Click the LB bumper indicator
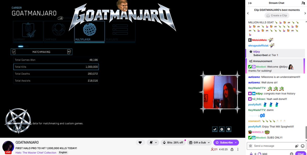This screenshot has height=155, width=307. [61, 18]
